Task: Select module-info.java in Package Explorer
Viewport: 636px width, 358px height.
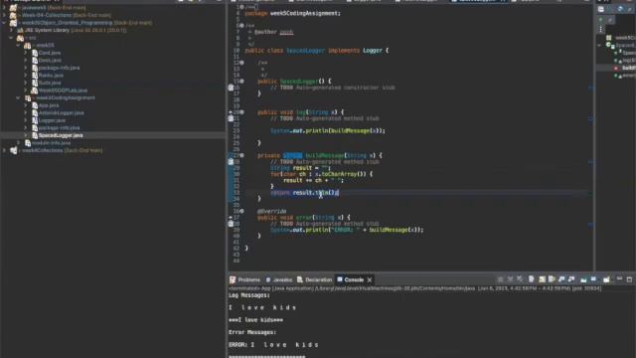Action: click(x=51, y=143)
